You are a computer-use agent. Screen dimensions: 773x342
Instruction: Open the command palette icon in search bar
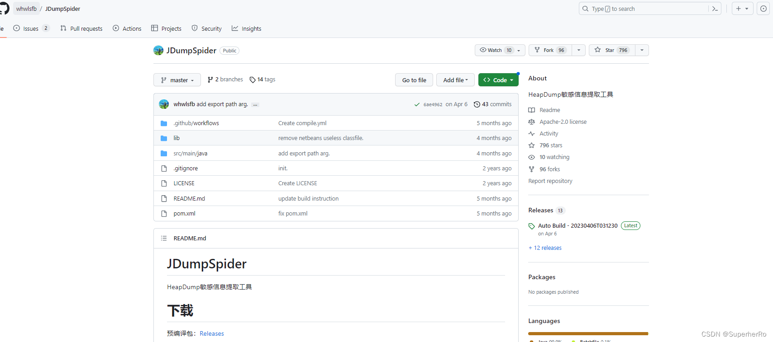click(x=715, y=9)
